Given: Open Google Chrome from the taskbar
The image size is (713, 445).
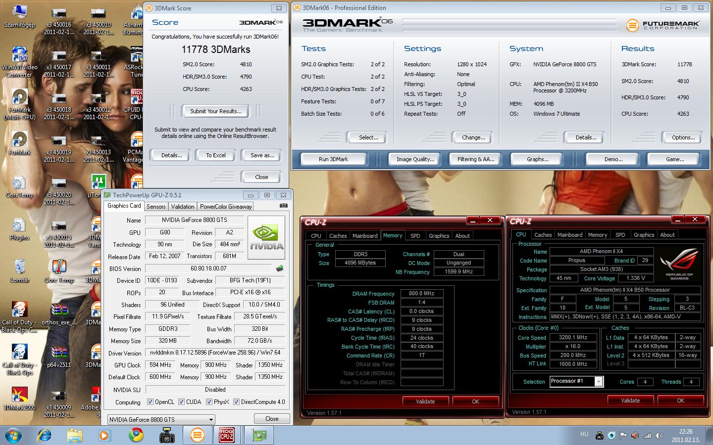Looking at the screenshot, I should click(136, 435).
